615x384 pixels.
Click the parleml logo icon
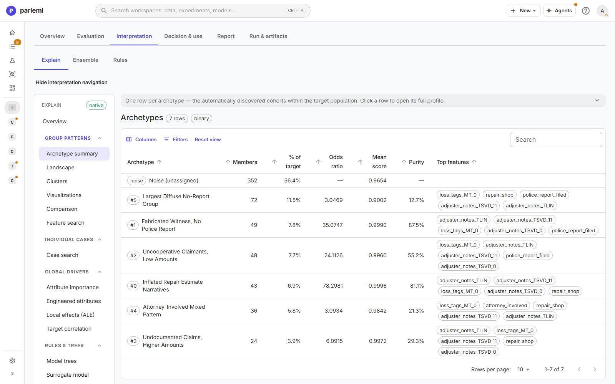click(x=11, y=11)
